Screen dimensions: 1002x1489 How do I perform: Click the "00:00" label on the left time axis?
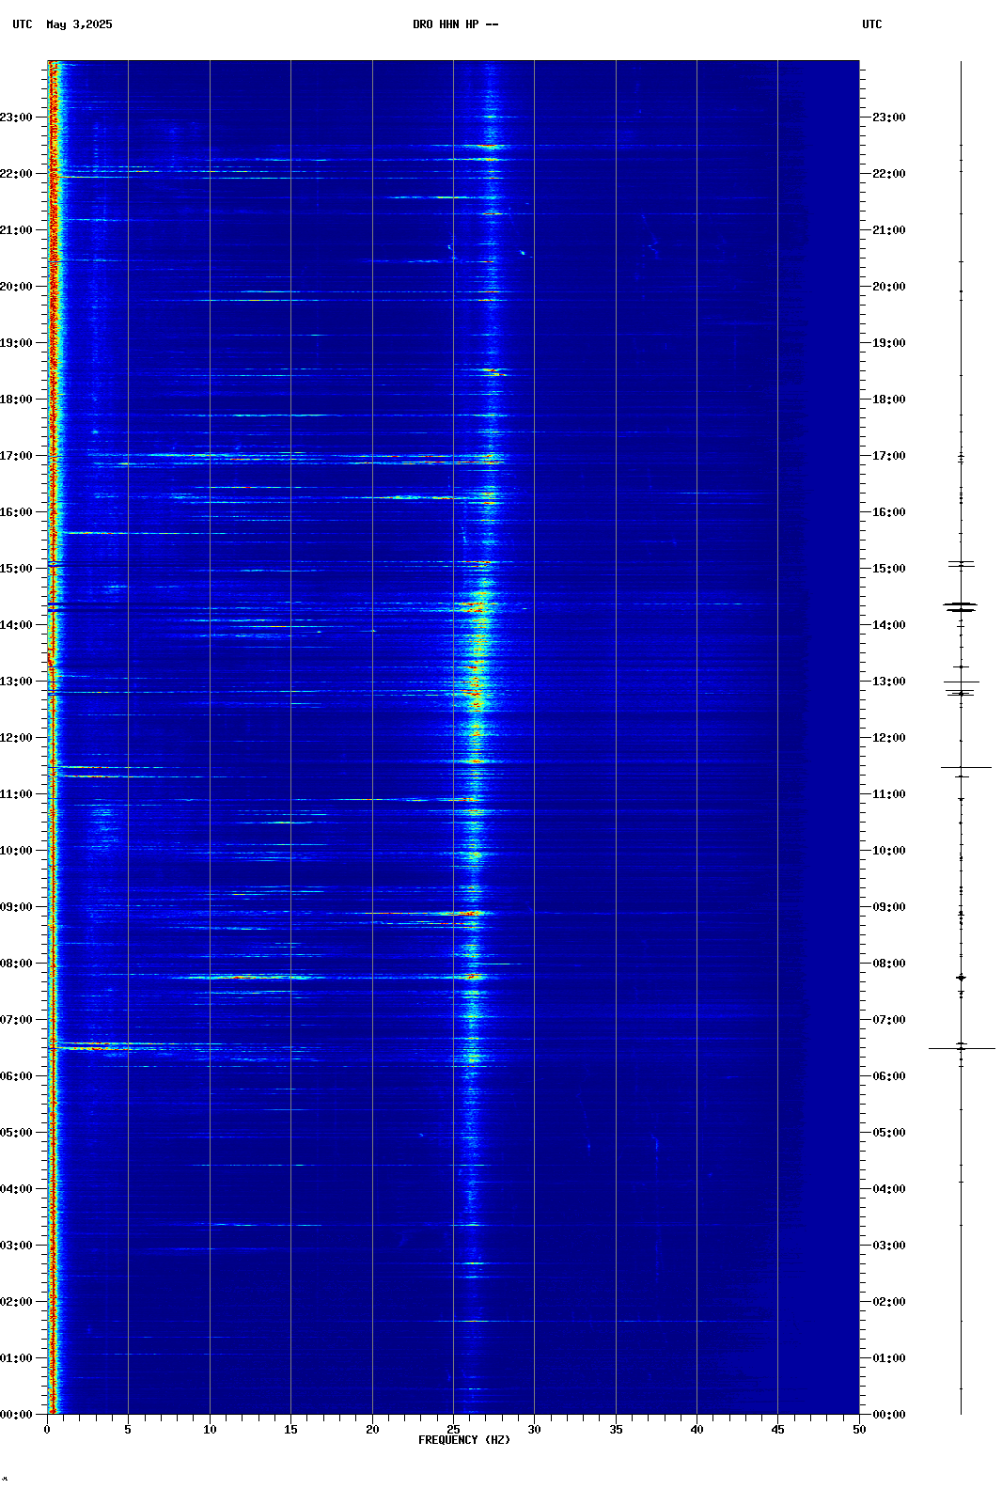pyautogui.click(x=16, y=1415)
